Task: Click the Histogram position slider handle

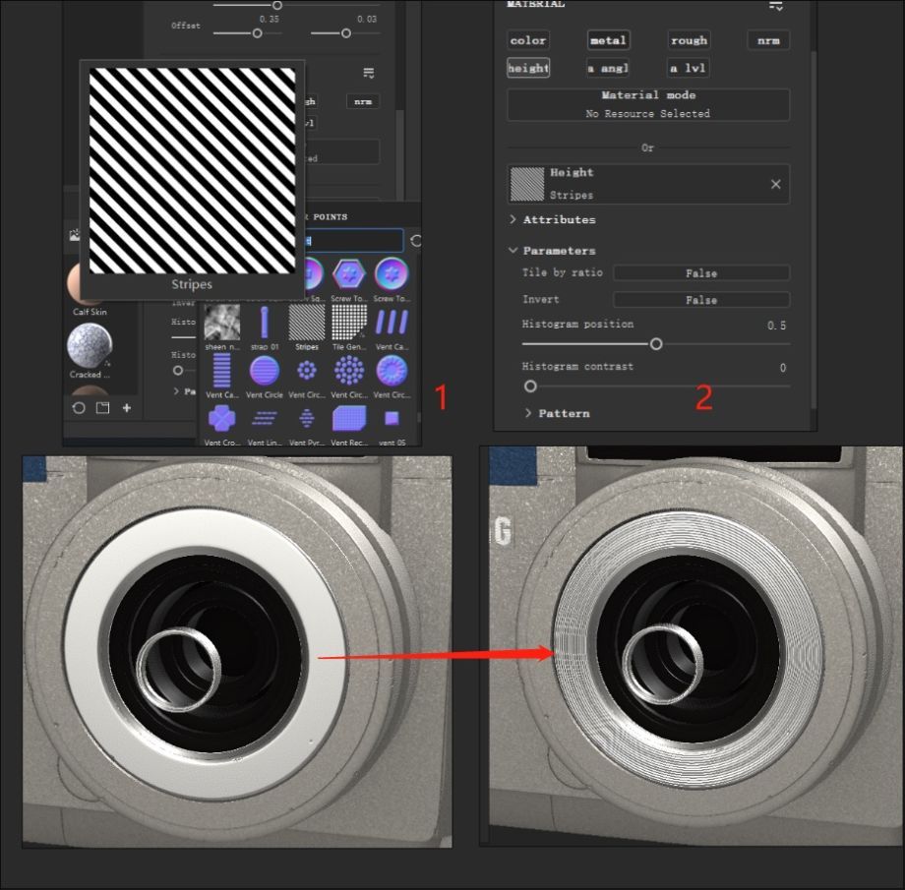Action: (656, 344)
